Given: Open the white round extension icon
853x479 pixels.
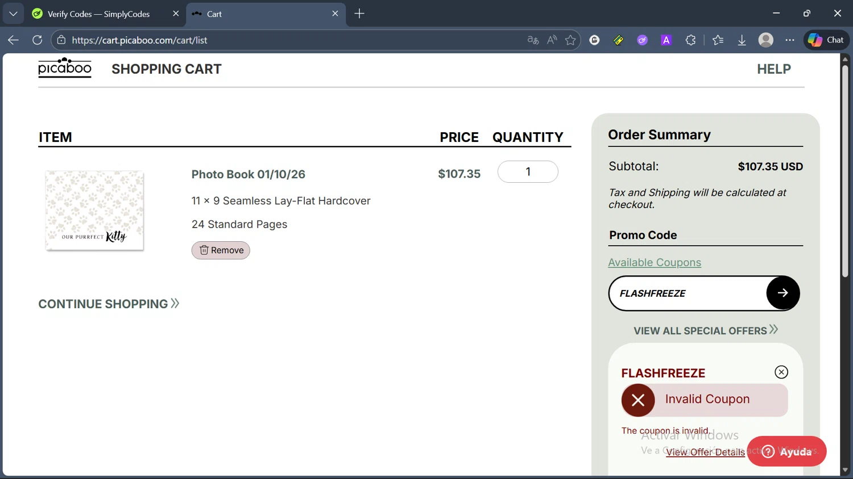Looking at the screenshot, I should point(594,40).
